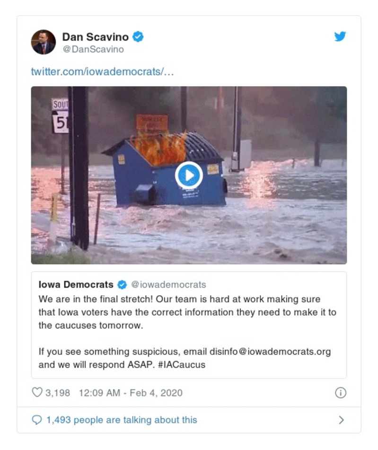Click the Twitter bird logo
The image size is (378, 450).
point(340,37)
